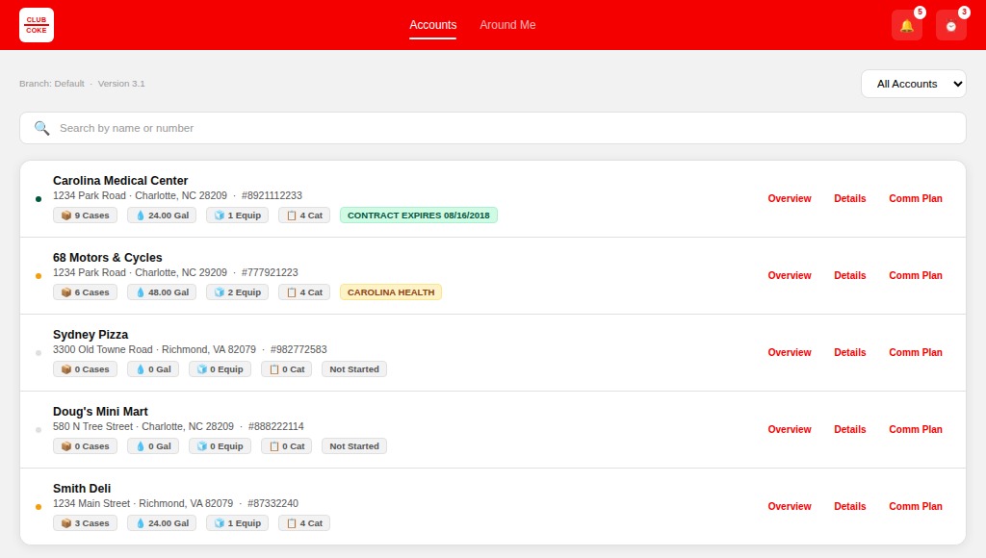
Task: Click the Version 3.1 label
Action: click(121, 84)
